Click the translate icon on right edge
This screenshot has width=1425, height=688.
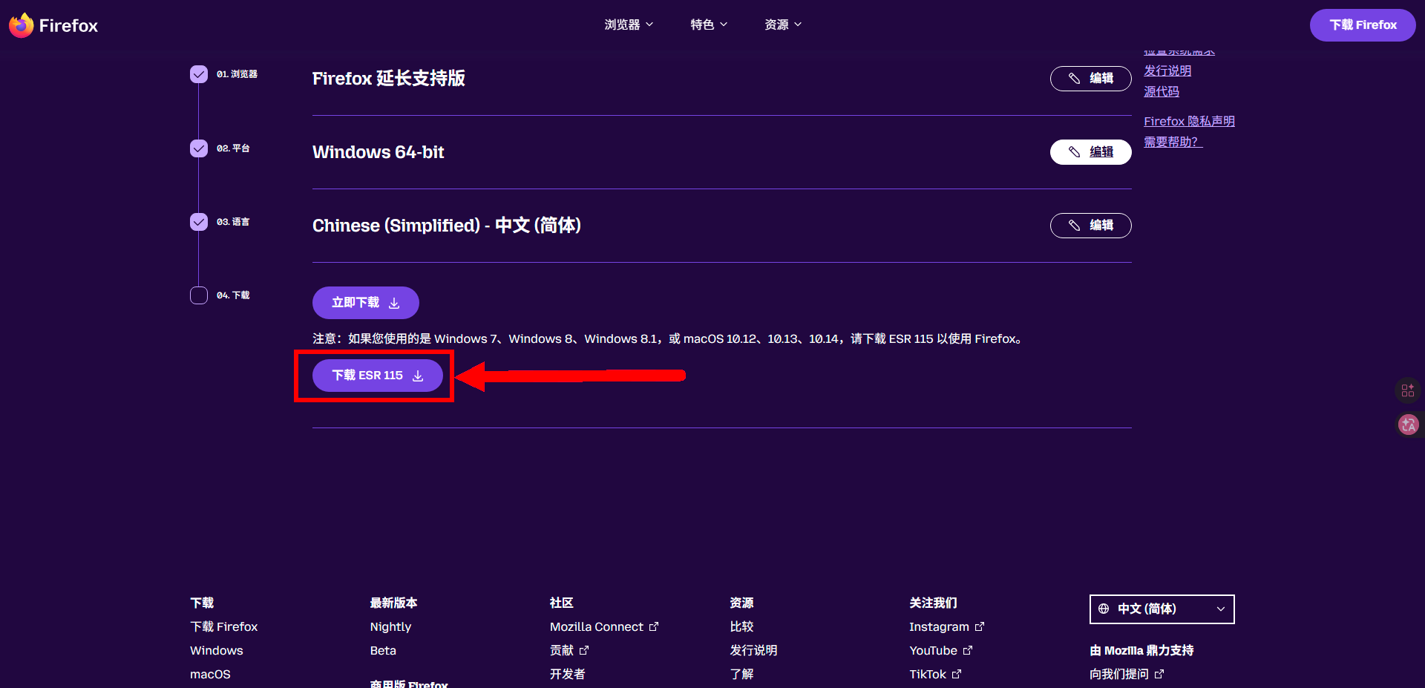click(x=1408, y=425)
